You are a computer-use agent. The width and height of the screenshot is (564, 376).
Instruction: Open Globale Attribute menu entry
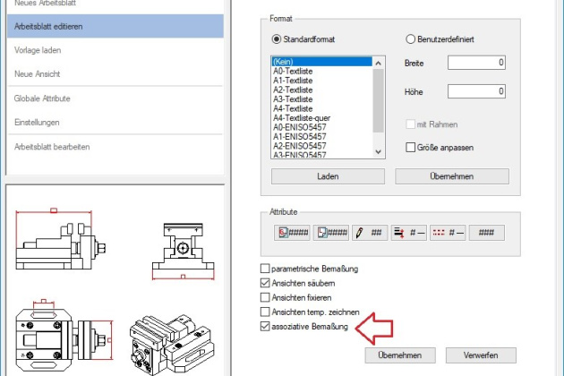click(x=42, y=98)
